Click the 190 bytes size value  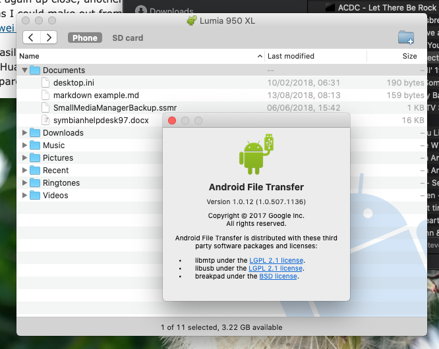pos(405,83)
